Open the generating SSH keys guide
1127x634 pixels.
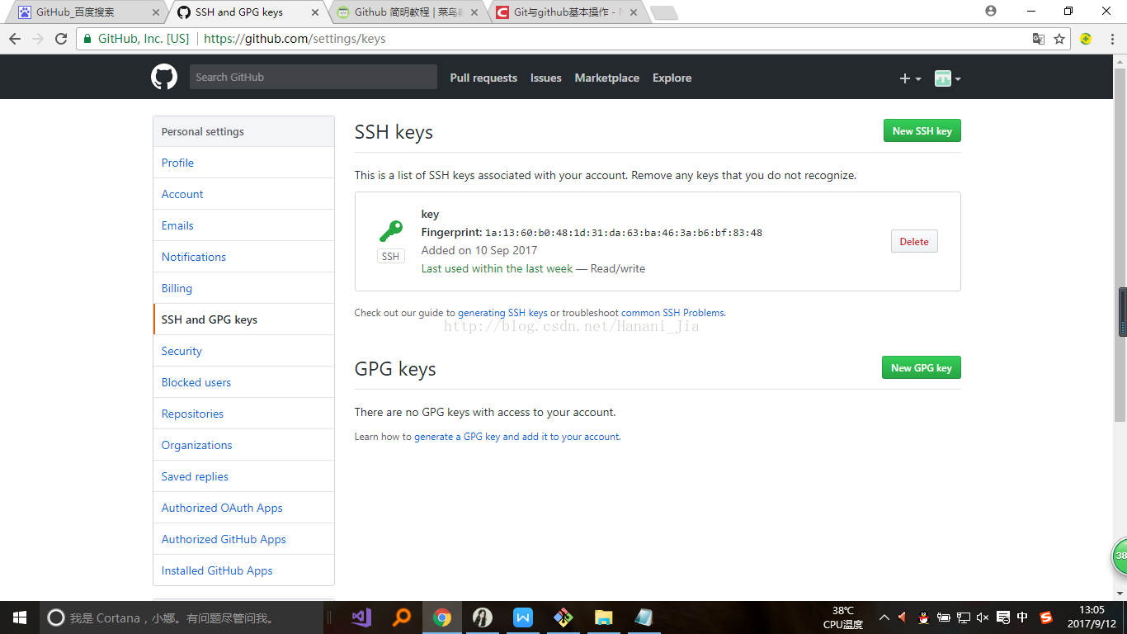pyautogui.click(x=502, y=313)
